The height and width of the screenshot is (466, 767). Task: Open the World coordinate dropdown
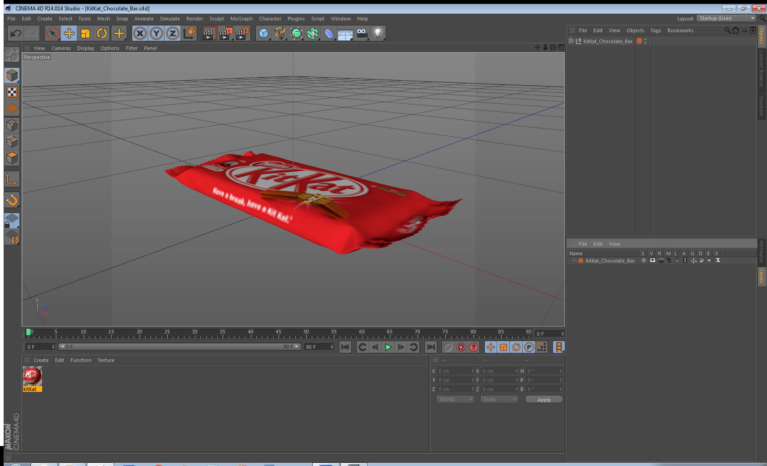(x=455, y=399)
